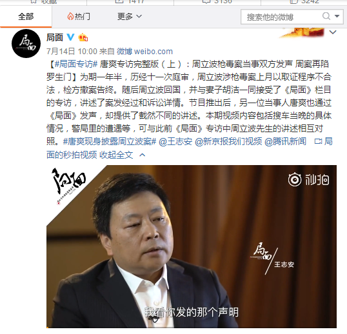
Task: Switch to the 全部 tab
Action: click(26, 17)
